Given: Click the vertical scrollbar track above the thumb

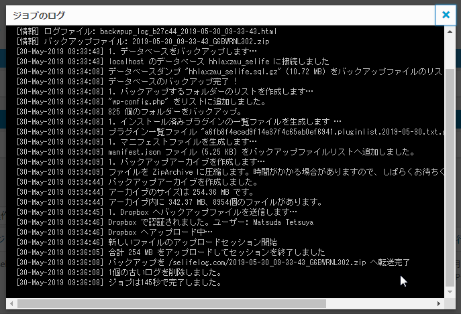Looking at the screenshot, I should (x=449, y=50).
